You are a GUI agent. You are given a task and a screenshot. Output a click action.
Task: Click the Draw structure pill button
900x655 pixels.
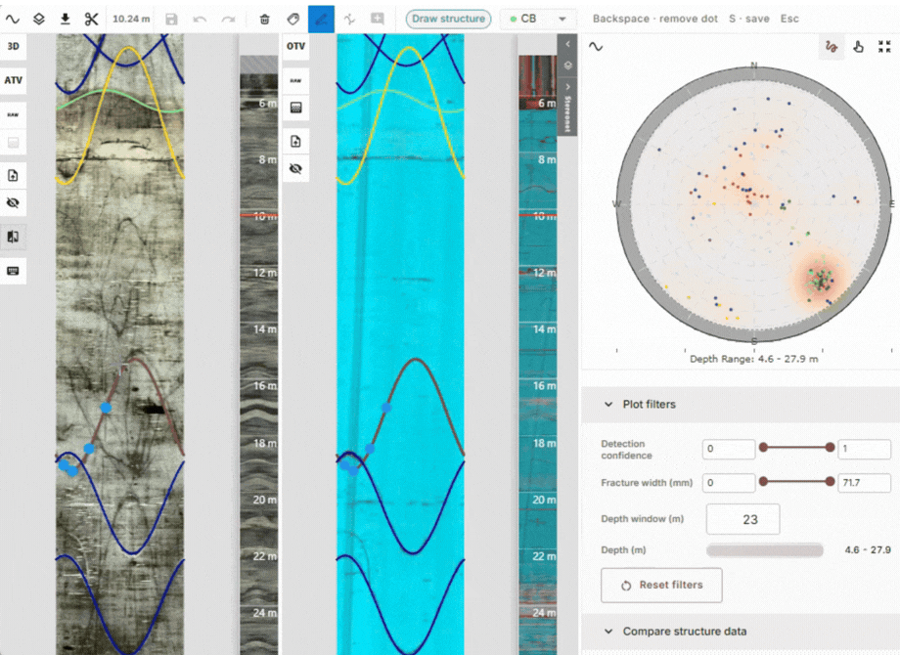pos(448,19)
